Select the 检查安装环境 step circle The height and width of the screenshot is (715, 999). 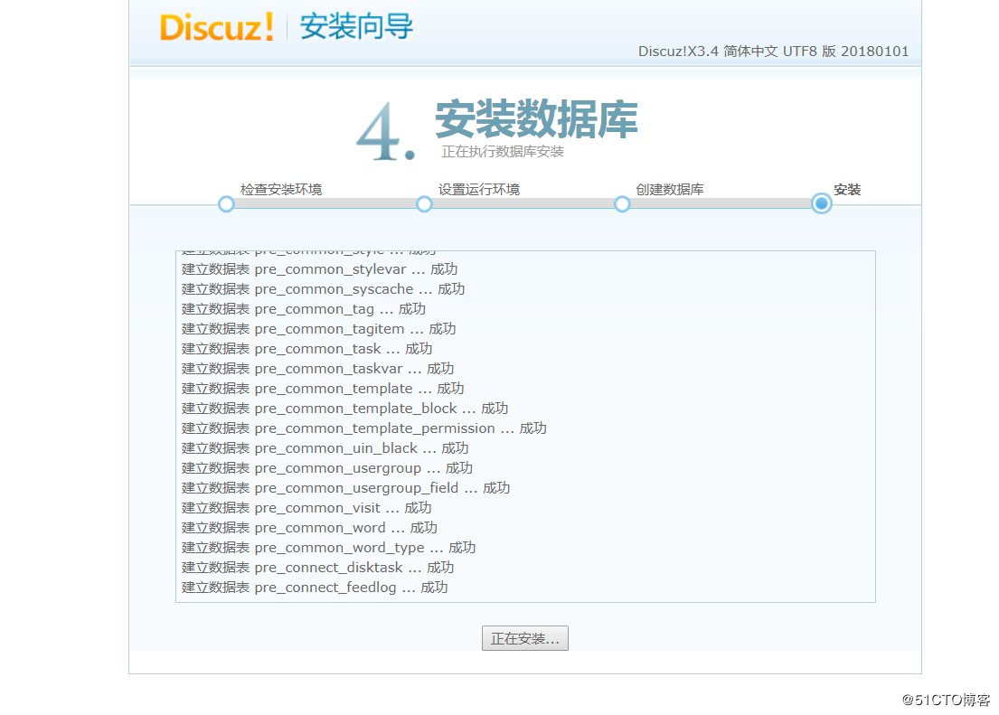pos(226,204)
